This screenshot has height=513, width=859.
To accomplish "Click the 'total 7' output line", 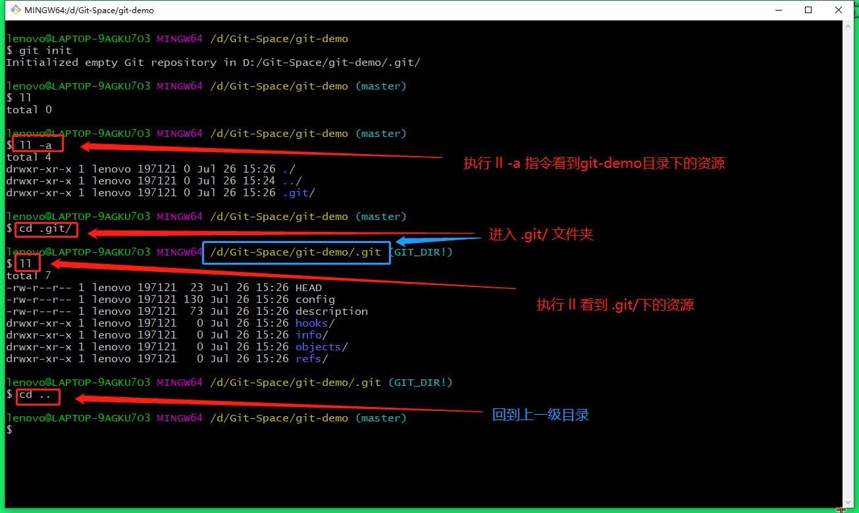I will coord(29,276).
